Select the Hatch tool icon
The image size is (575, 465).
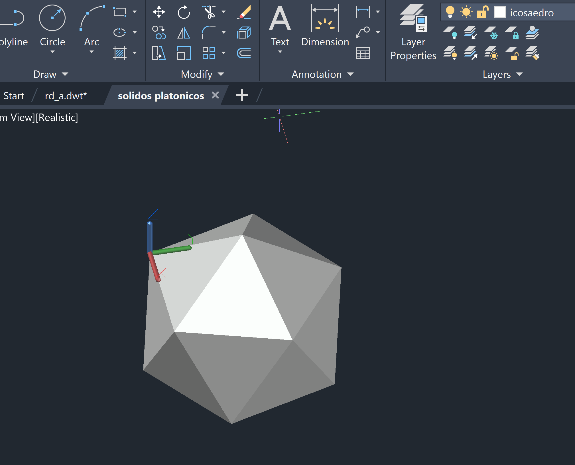pyautogui.click(x=119, y=53)
